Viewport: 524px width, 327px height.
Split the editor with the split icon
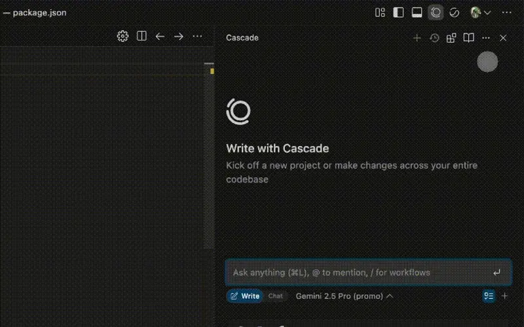(x=141, y=36)
